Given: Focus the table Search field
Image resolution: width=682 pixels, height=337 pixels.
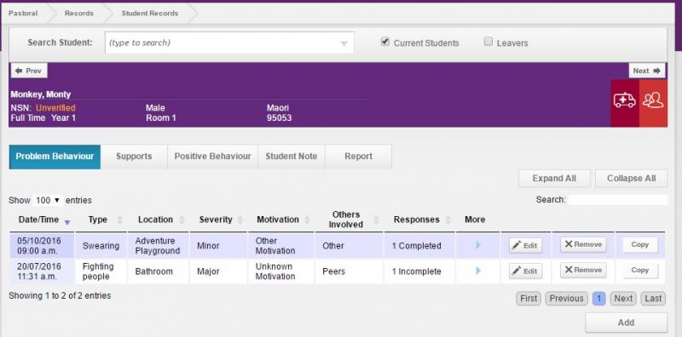Looking at the screenshot, I should pos(617,200).
